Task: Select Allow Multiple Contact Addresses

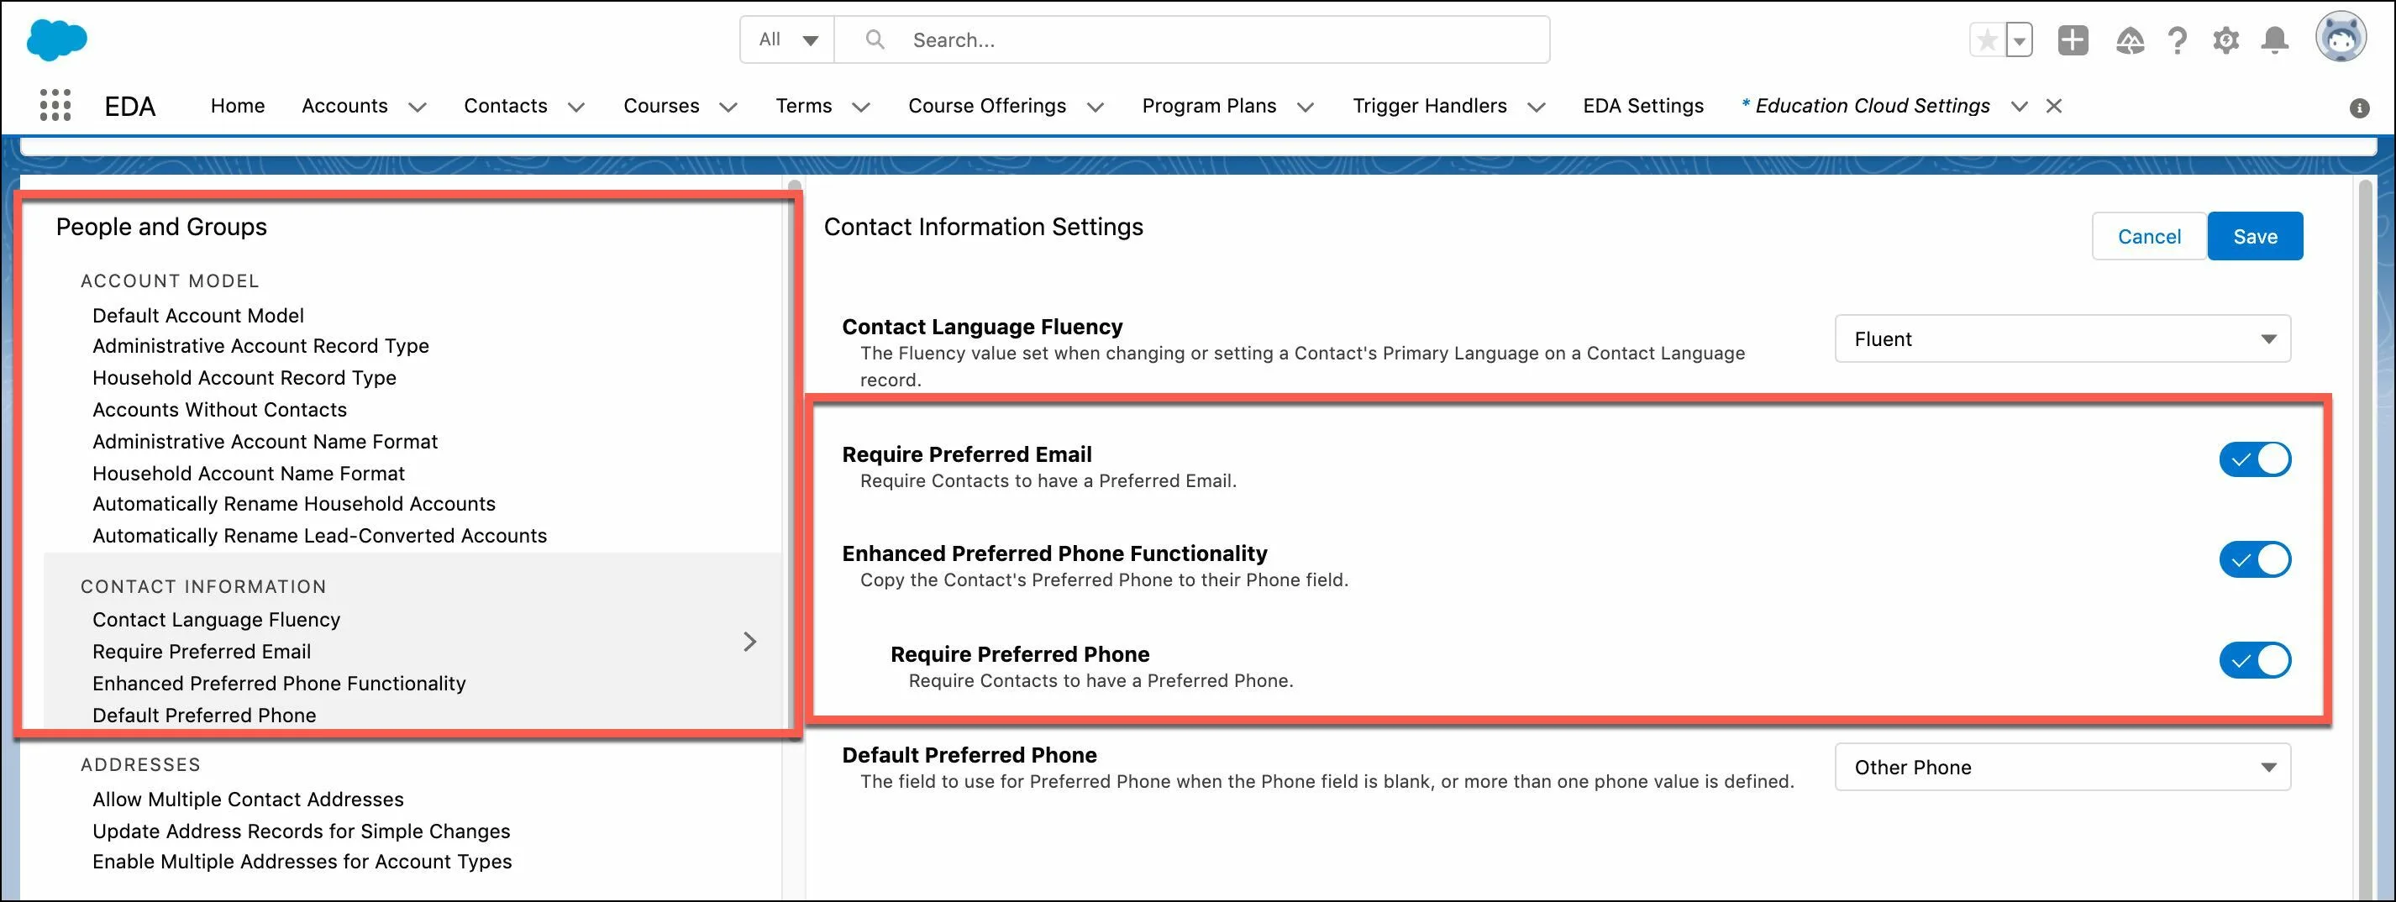Action: (247, 800)
